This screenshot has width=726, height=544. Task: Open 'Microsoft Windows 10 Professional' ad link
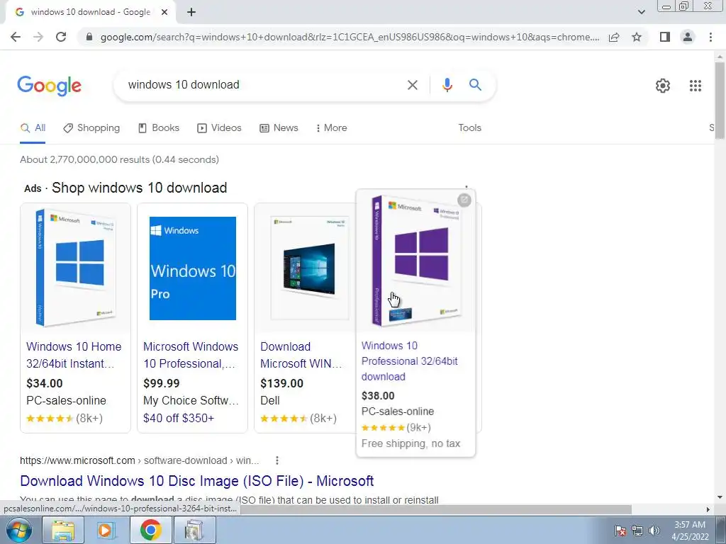191,356
